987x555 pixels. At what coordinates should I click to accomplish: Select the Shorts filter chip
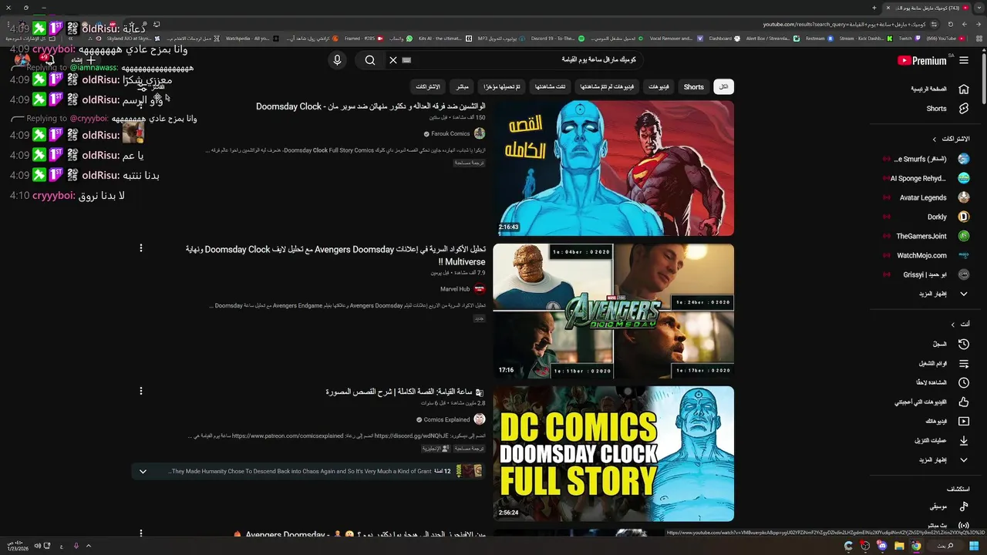click(x=694, y=86)
